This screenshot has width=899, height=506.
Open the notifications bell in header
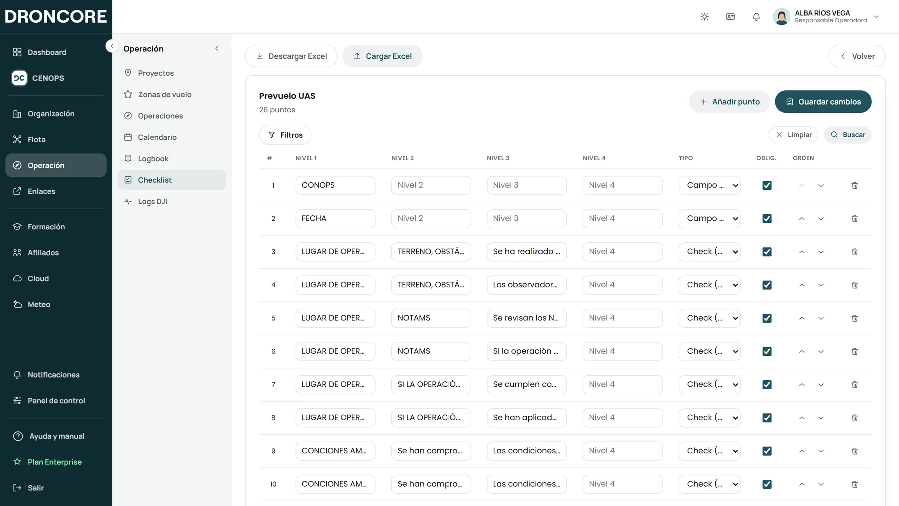point(756,17)
